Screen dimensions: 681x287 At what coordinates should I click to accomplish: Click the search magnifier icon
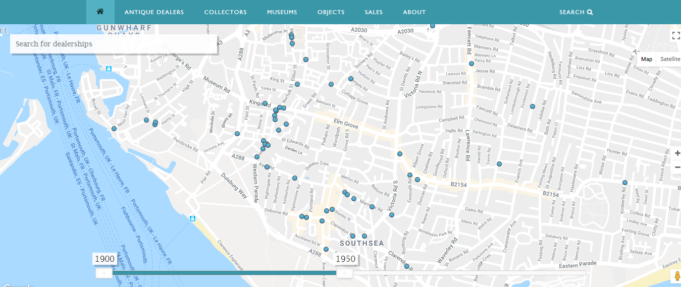coord(590,12)
